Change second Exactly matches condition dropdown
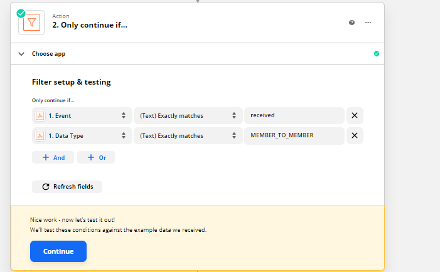The width and height of the screenshot is (440, 272). [x=188, y=136]
